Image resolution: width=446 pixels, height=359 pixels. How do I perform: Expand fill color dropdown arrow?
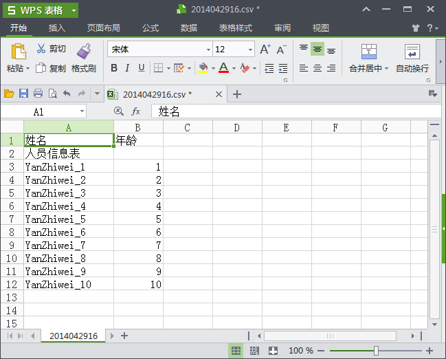213,68
